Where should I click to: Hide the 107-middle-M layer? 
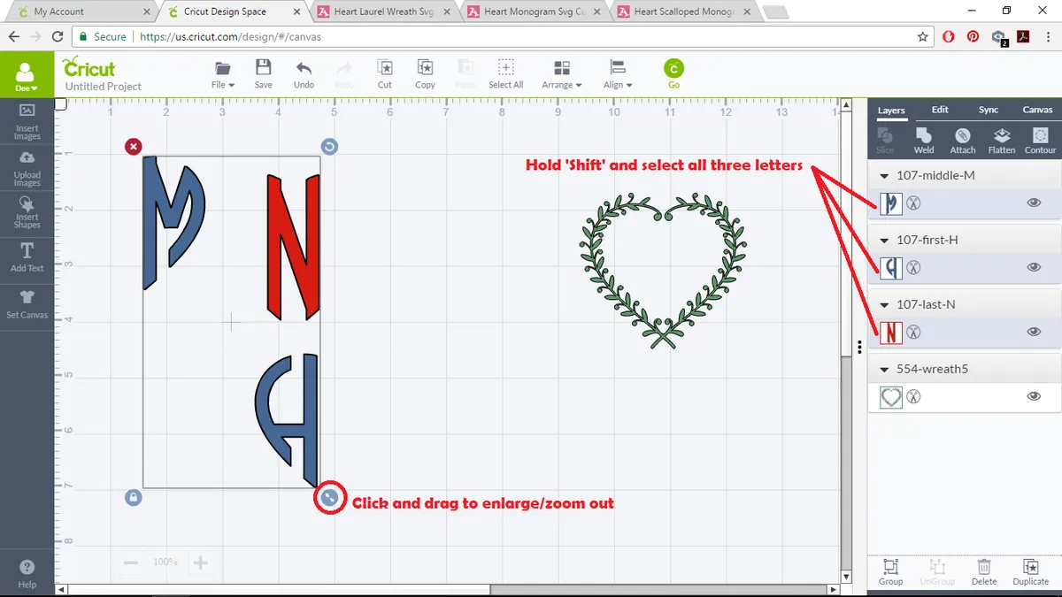click(1034, 203)
